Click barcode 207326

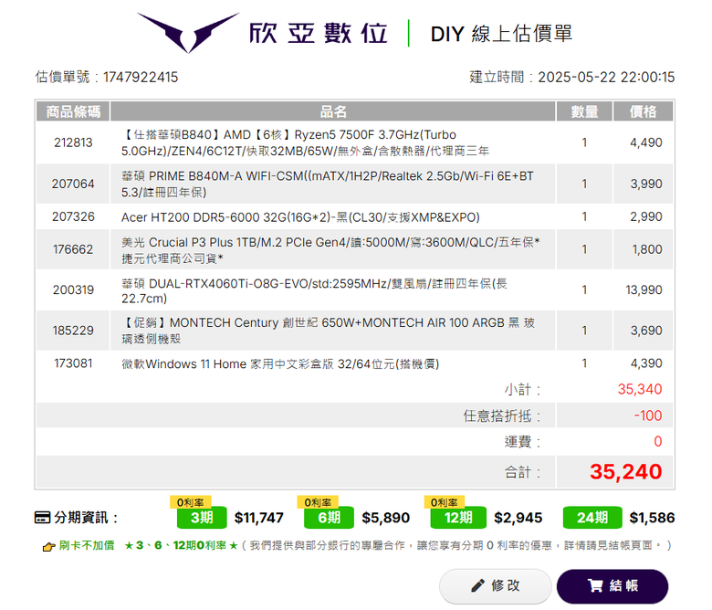click(73, 216)
